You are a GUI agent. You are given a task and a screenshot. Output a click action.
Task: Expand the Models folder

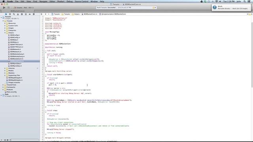point(5,71)
